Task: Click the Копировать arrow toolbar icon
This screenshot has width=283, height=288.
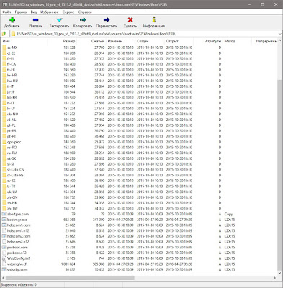Action: click(83, 20)
